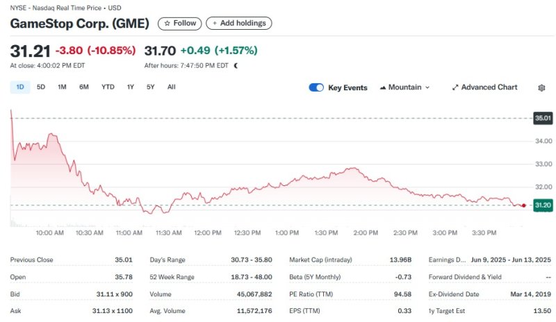Click the Volume value 45,067,882
The height and width of the screenshot is (322, 556).
(x=254, y=294)
